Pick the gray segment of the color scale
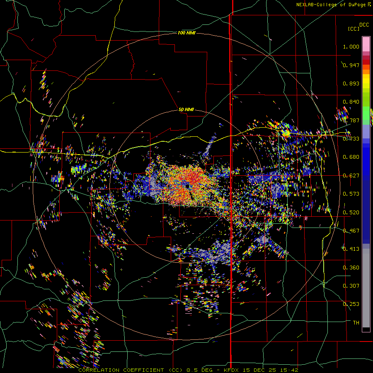373x373 pixels. coord(366,288)
